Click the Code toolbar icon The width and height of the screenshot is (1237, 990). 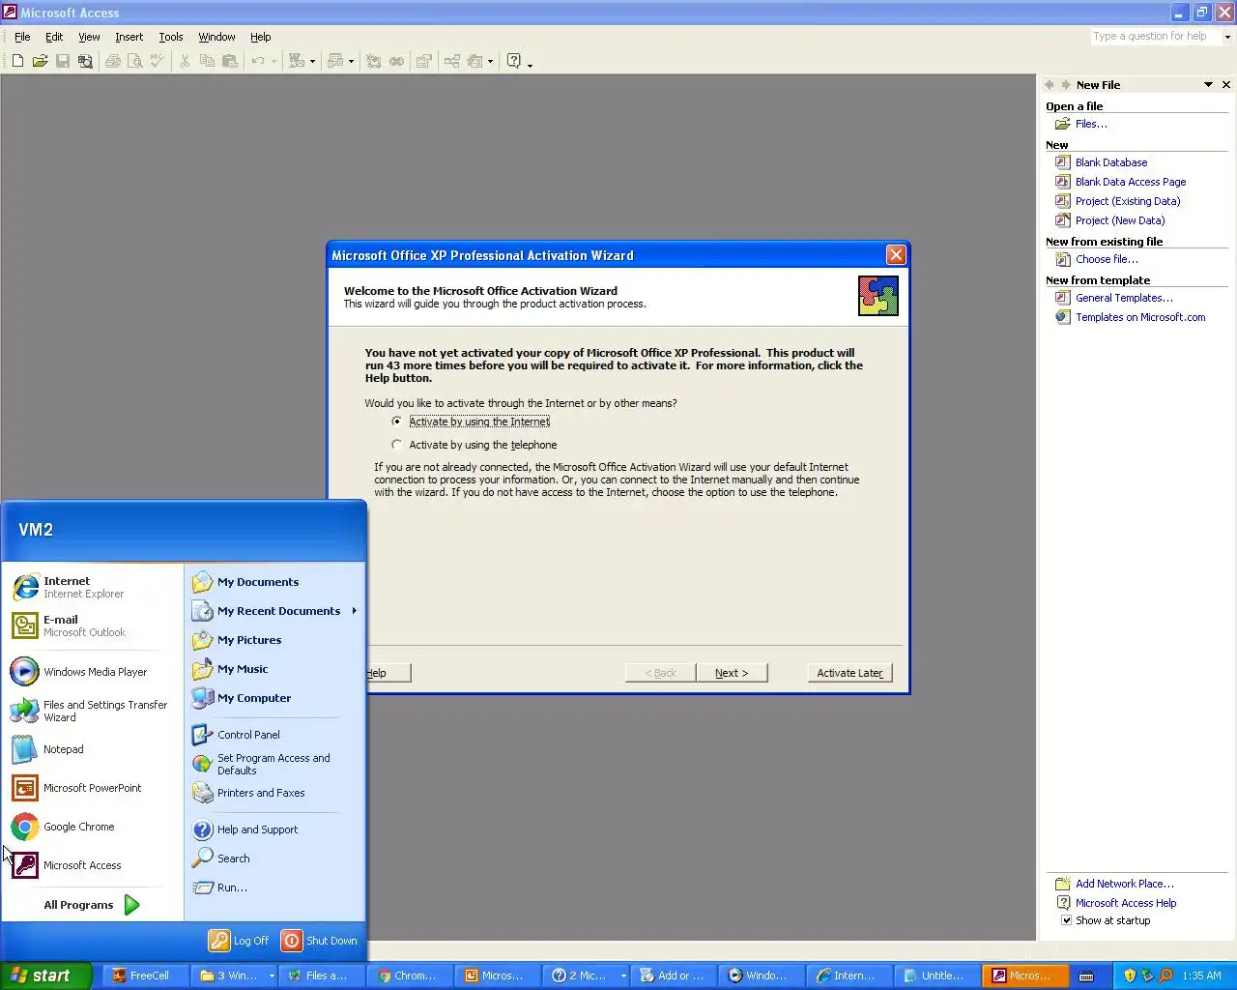click(373, 61)
